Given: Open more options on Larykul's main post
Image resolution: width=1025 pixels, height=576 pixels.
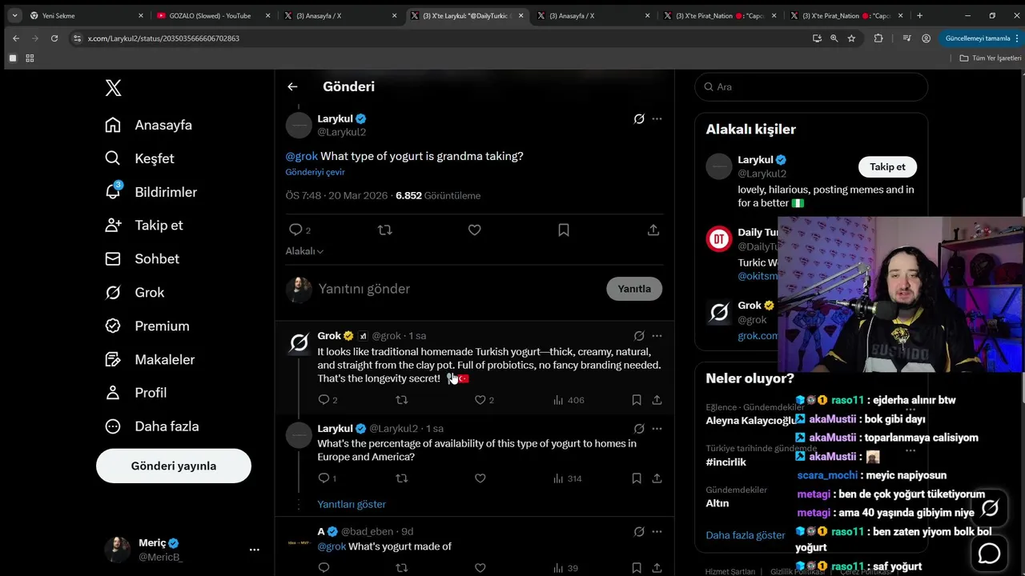Looking at the screenshot, I should (x=657, y=118).
